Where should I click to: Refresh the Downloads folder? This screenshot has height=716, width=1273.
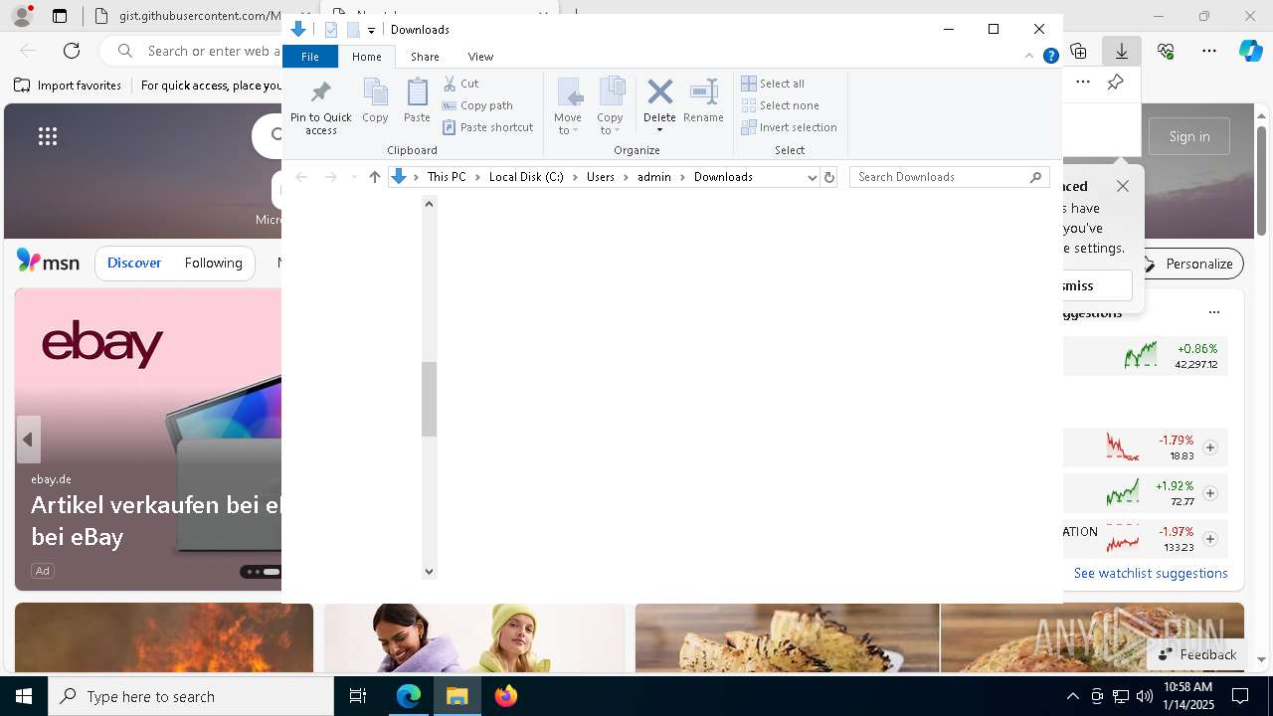829,177
